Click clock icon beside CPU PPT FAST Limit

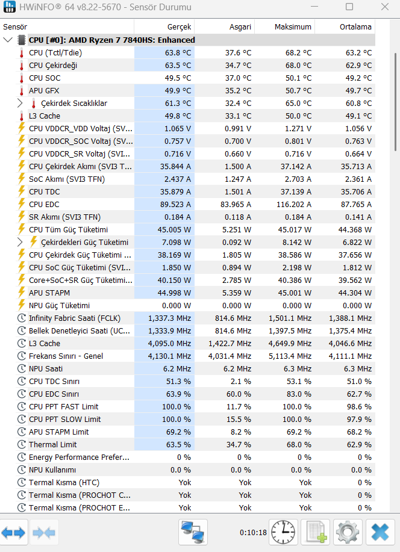click(22, 406)
